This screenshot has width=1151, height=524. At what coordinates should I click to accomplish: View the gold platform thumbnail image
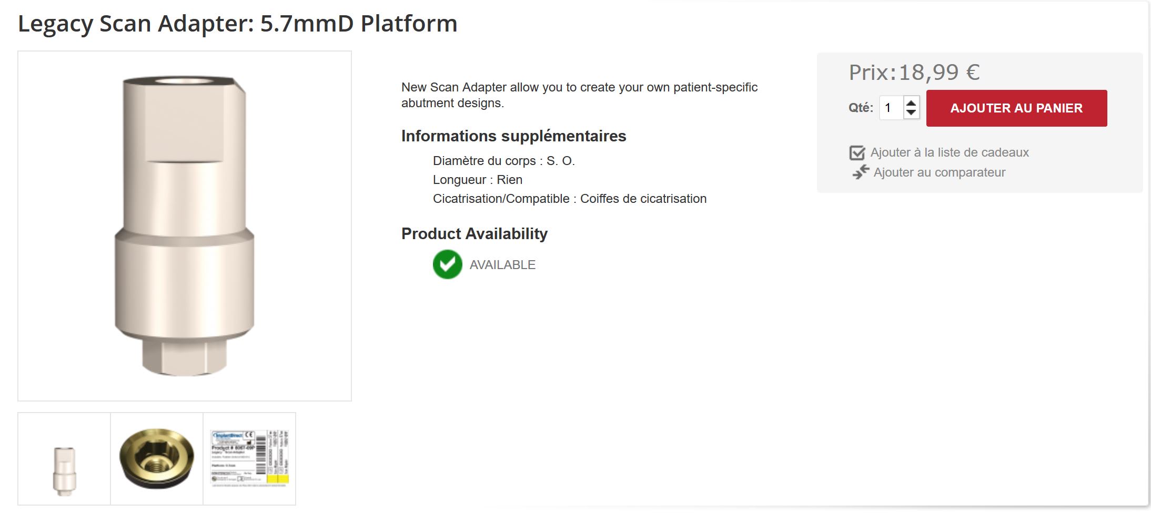[x=157, y=459]
